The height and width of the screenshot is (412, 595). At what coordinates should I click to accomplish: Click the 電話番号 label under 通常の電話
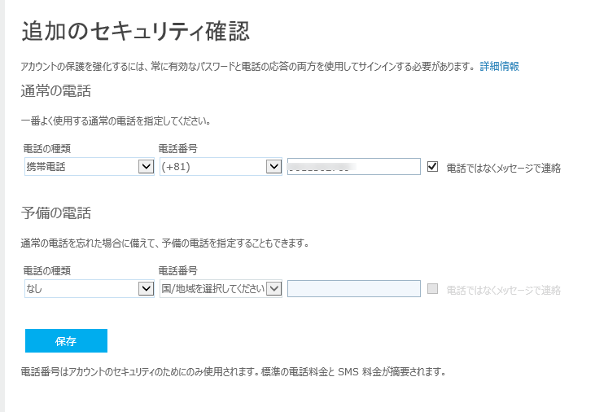point(179,149)
